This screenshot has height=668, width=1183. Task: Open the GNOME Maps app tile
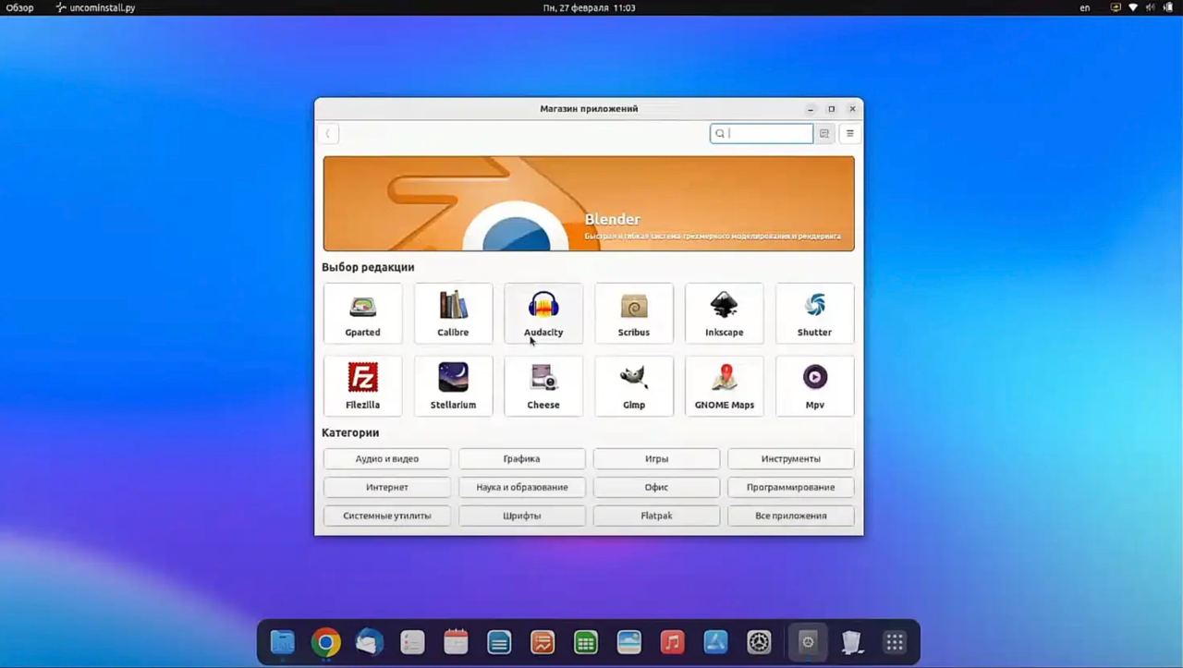click(725, 386)
